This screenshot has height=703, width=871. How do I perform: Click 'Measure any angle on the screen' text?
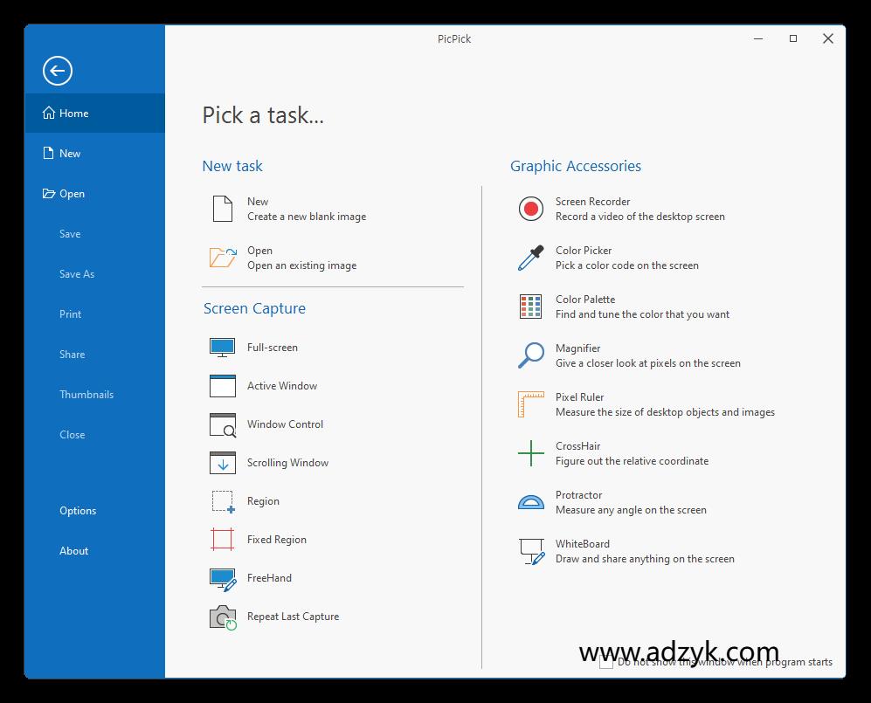tap(631, 510)
